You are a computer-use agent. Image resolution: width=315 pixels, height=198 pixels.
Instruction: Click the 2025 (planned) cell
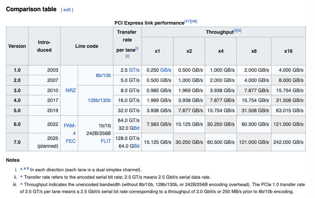[44, 142]
